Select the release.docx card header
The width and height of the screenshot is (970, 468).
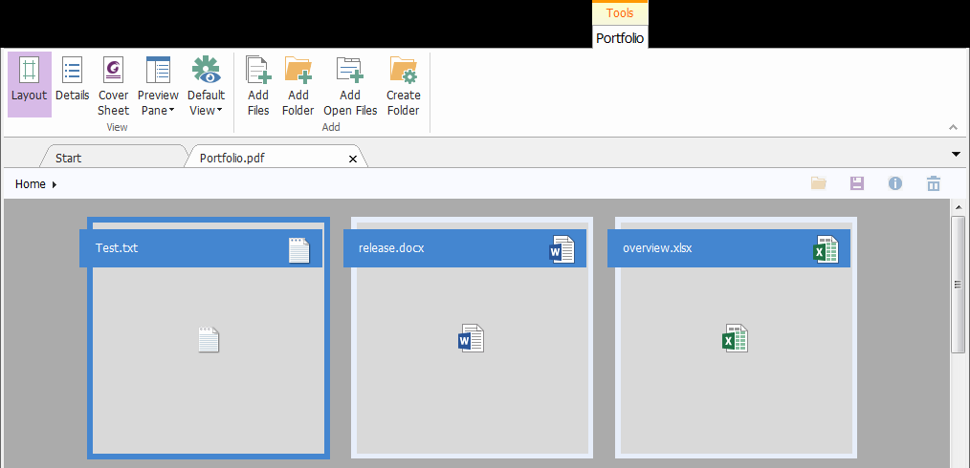pyautogui.click(x=465, y=248)
